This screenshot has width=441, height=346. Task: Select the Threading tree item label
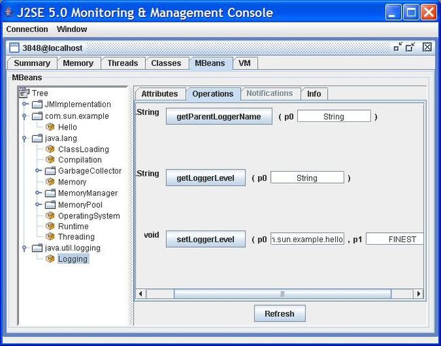(x=76, y=237)
